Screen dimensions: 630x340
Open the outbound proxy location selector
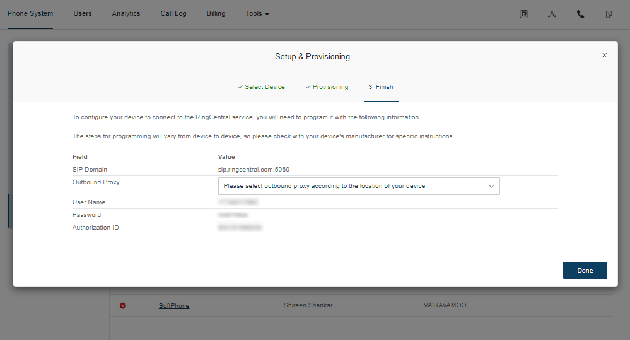(x=358, y=186)
